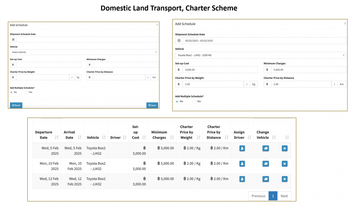The image size is (354, 207).
Task: Click the Save button
Action: [x=152, y=105]
